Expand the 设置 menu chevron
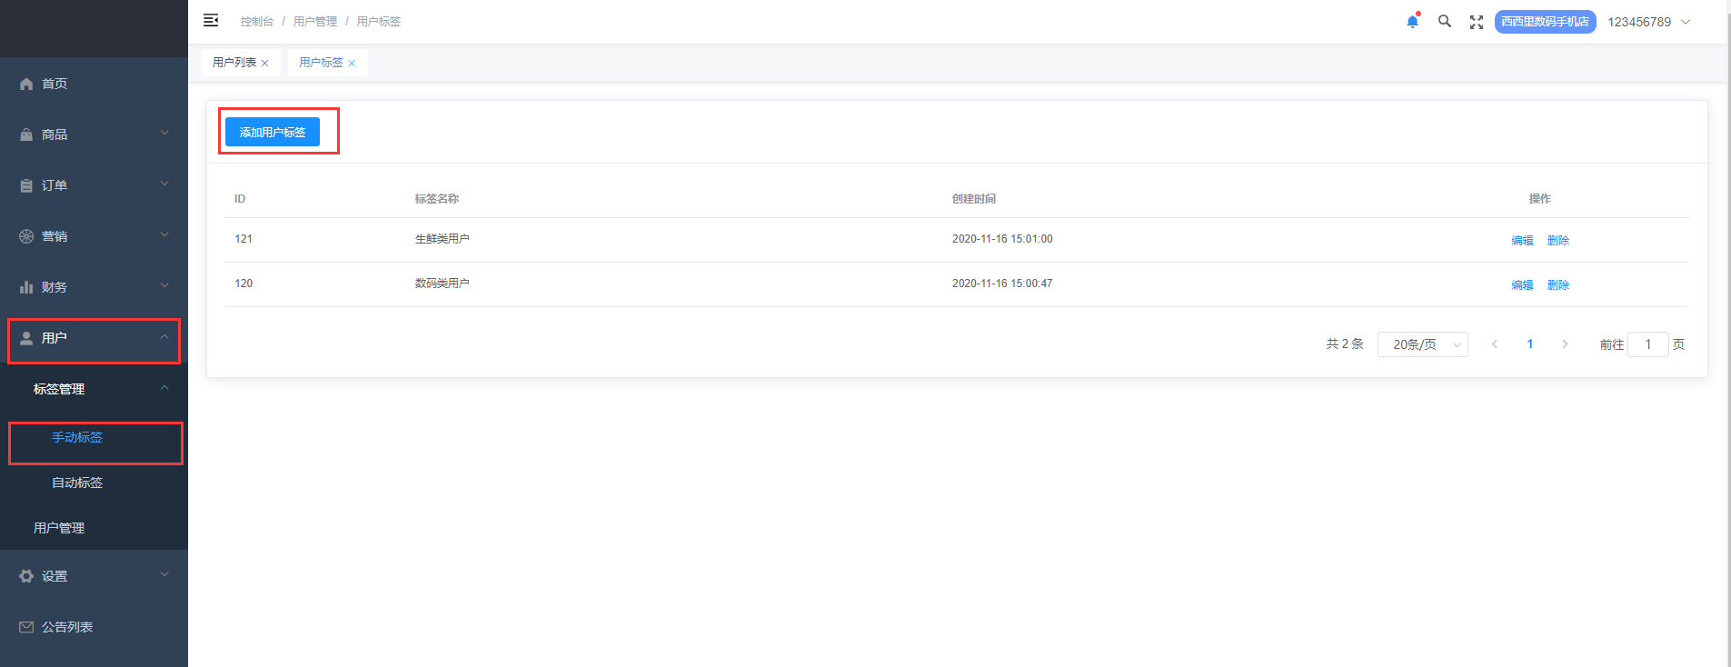1731x667 pixels. coord(164,574)
